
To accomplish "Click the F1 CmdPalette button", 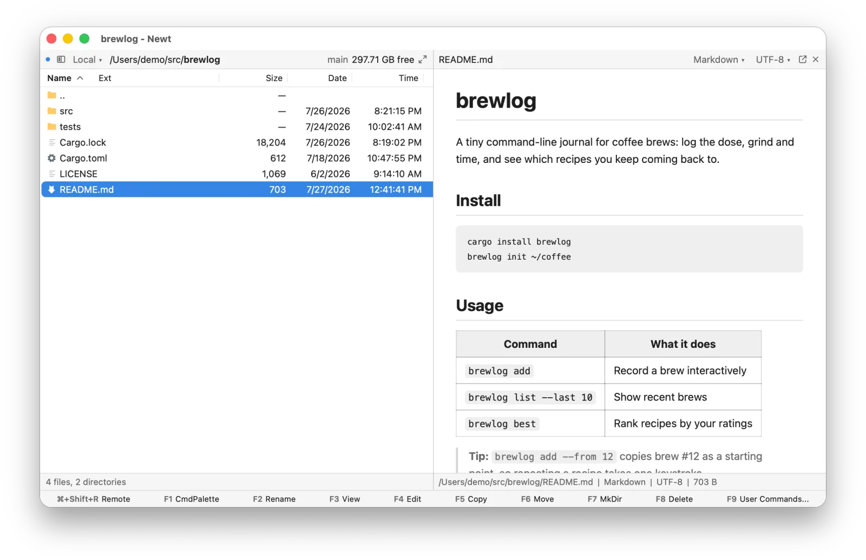I will click(192, 499).
